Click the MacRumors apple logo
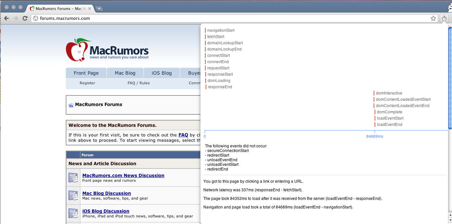 (79, 50)
